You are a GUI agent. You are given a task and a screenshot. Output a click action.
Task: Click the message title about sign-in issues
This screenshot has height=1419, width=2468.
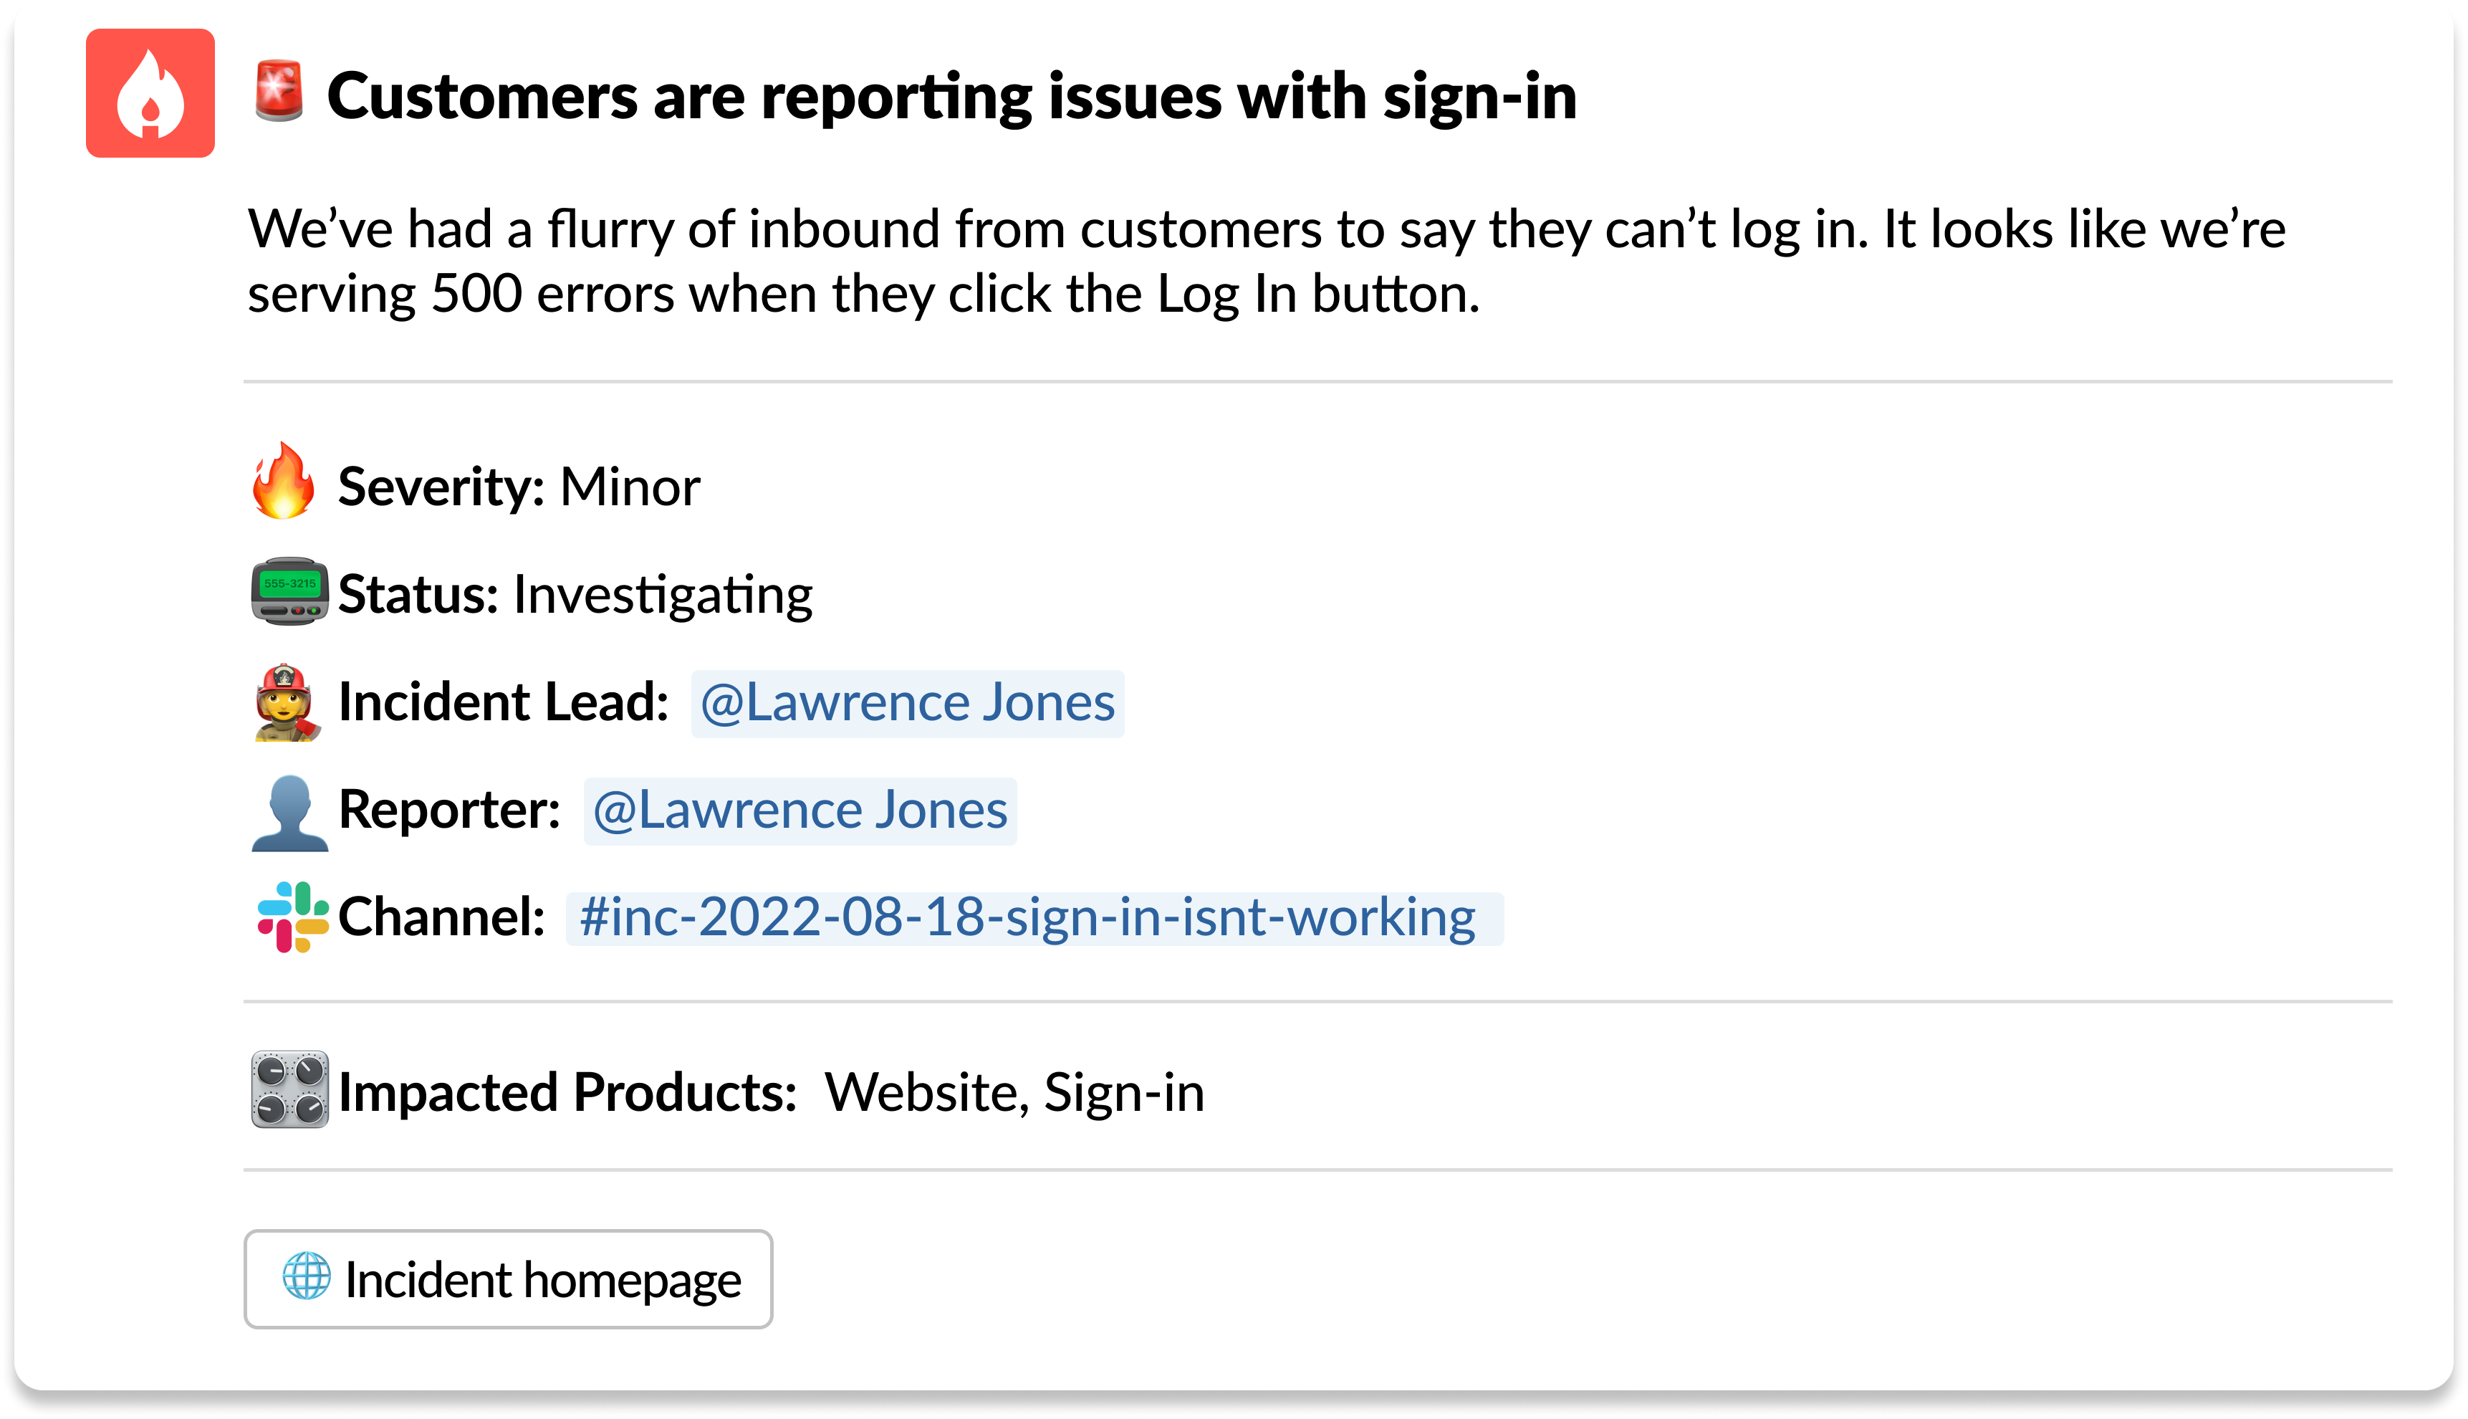click(x=951, y=95)
